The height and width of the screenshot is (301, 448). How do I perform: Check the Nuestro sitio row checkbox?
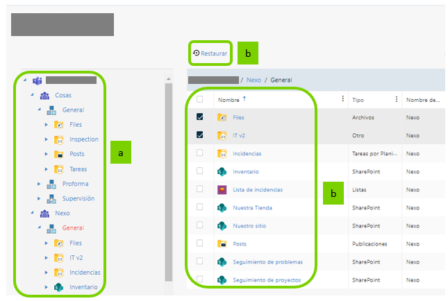(200, 225)
